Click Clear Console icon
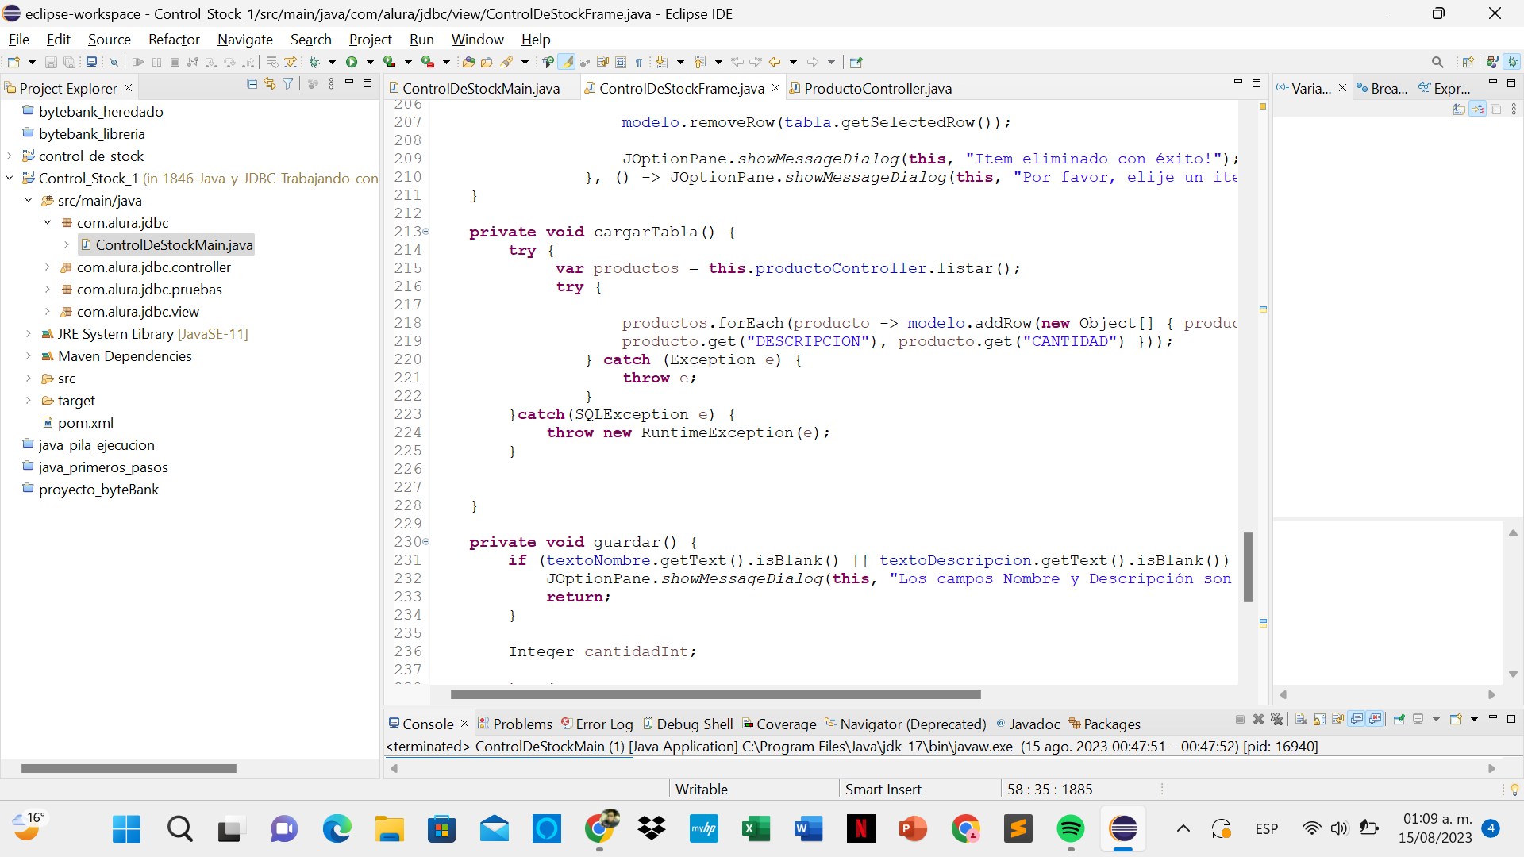 pyautogui.click(x=1301, y=719)
